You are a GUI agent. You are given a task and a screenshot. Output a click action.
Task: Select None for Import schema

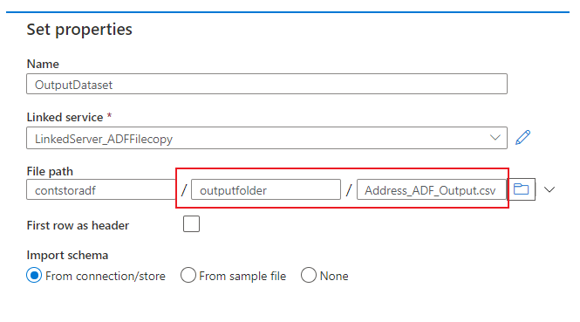point(309,276)
